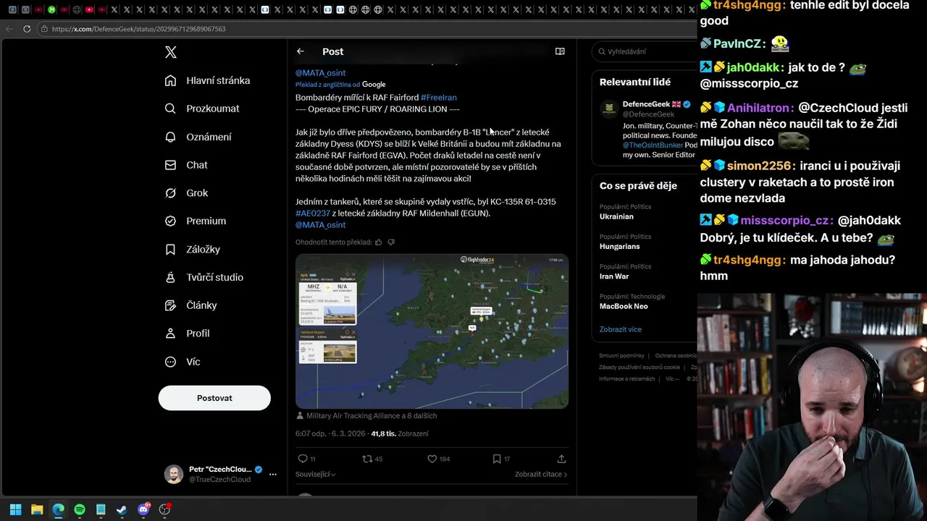Click the @MATA_osint mention below the #AE0237 line
Image resolution: width=927 pixels, height=521 pixels.
320,225
